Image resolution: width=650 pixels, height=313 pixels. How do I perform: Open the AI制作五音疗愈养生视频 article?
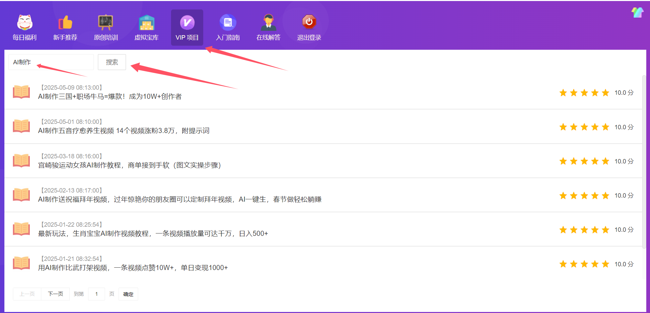[x=124, y=131]
